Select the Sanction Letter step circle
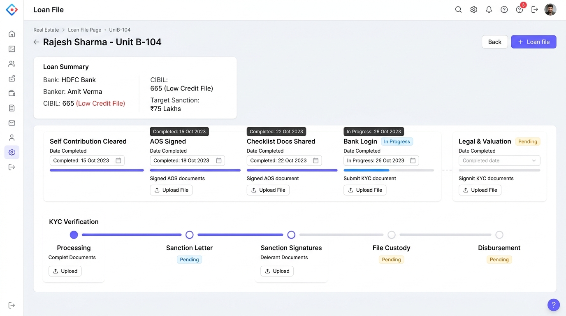 click(190, 235)
